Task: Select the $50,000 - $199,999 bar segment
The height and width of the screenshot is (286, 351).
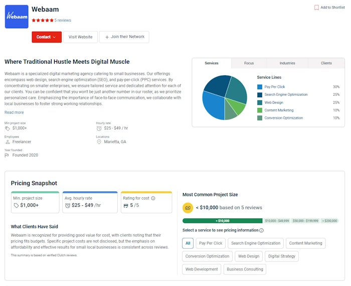Action: pyautogui.click(x=305, y=221)
